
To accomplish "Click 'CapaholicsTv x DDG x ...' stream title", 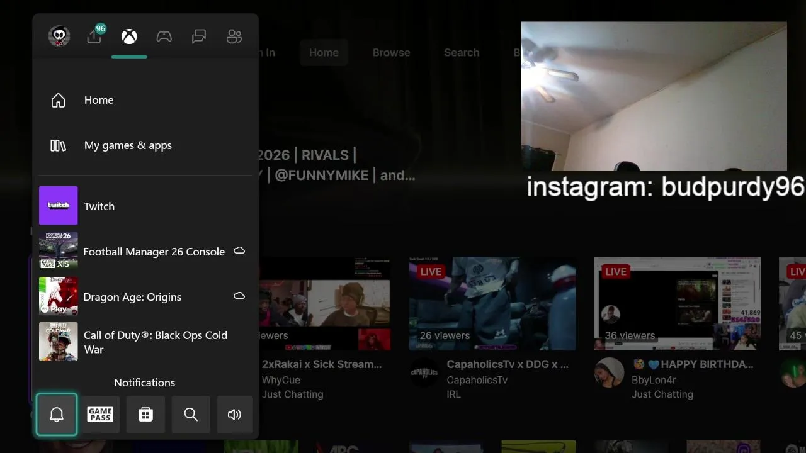I will pos(508,364).
